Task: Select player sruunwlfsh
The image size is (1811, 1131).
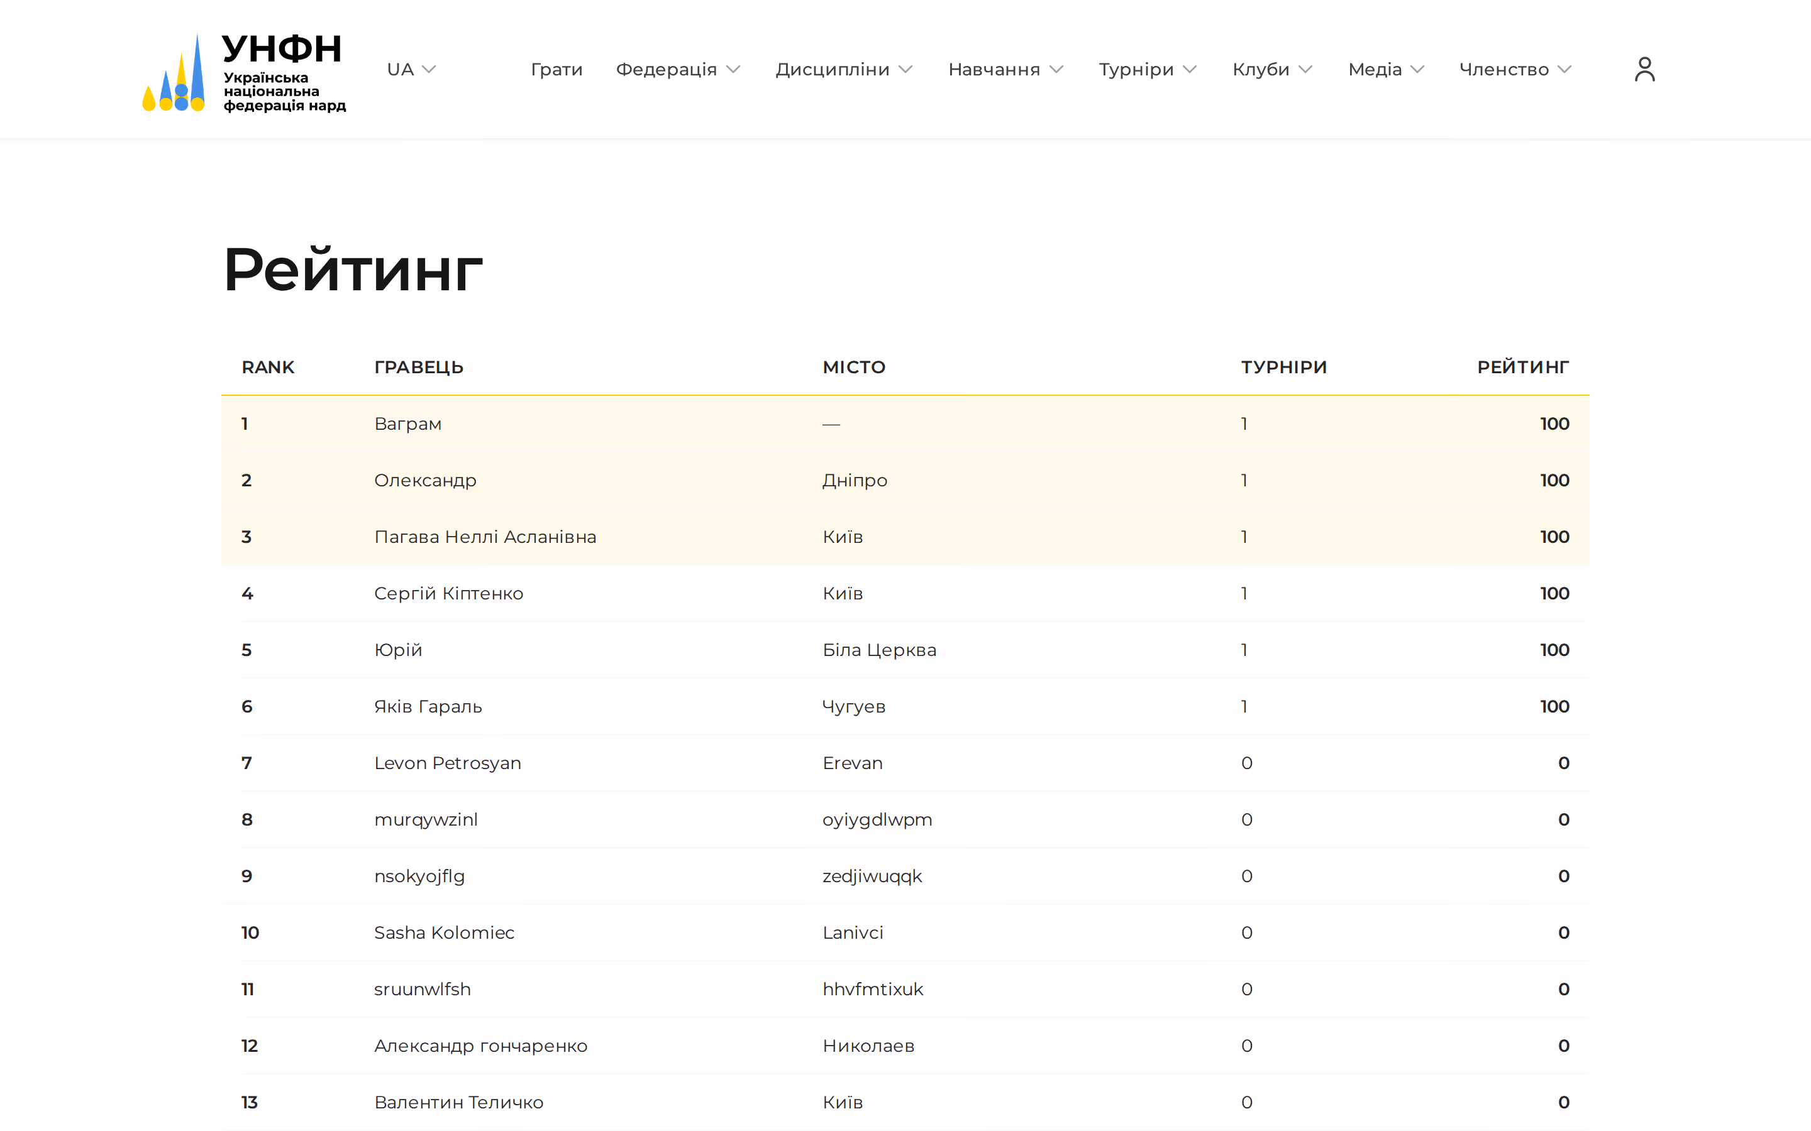Action: 422,990
